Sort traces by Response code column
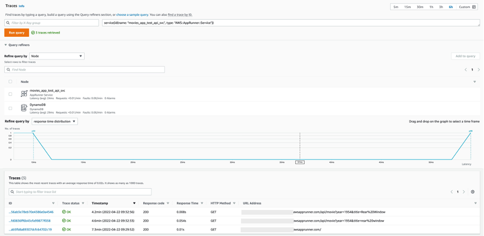484x236 pixels. tap(168, 204)
